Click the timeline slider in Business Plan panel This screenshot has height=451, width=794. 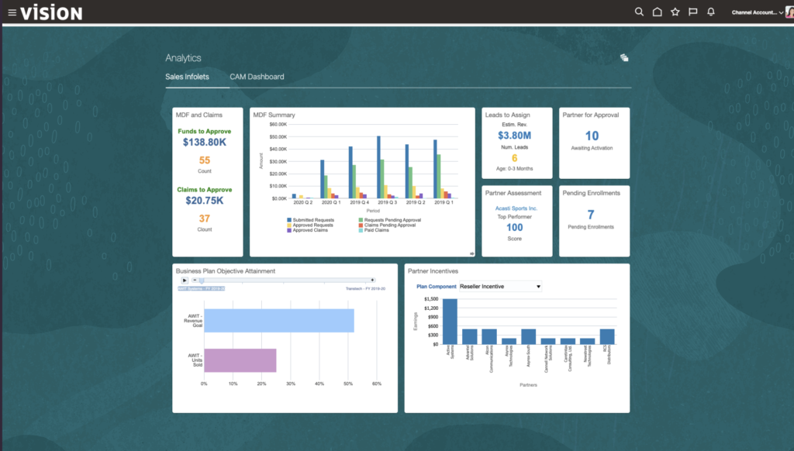click(x=202, y=281)
